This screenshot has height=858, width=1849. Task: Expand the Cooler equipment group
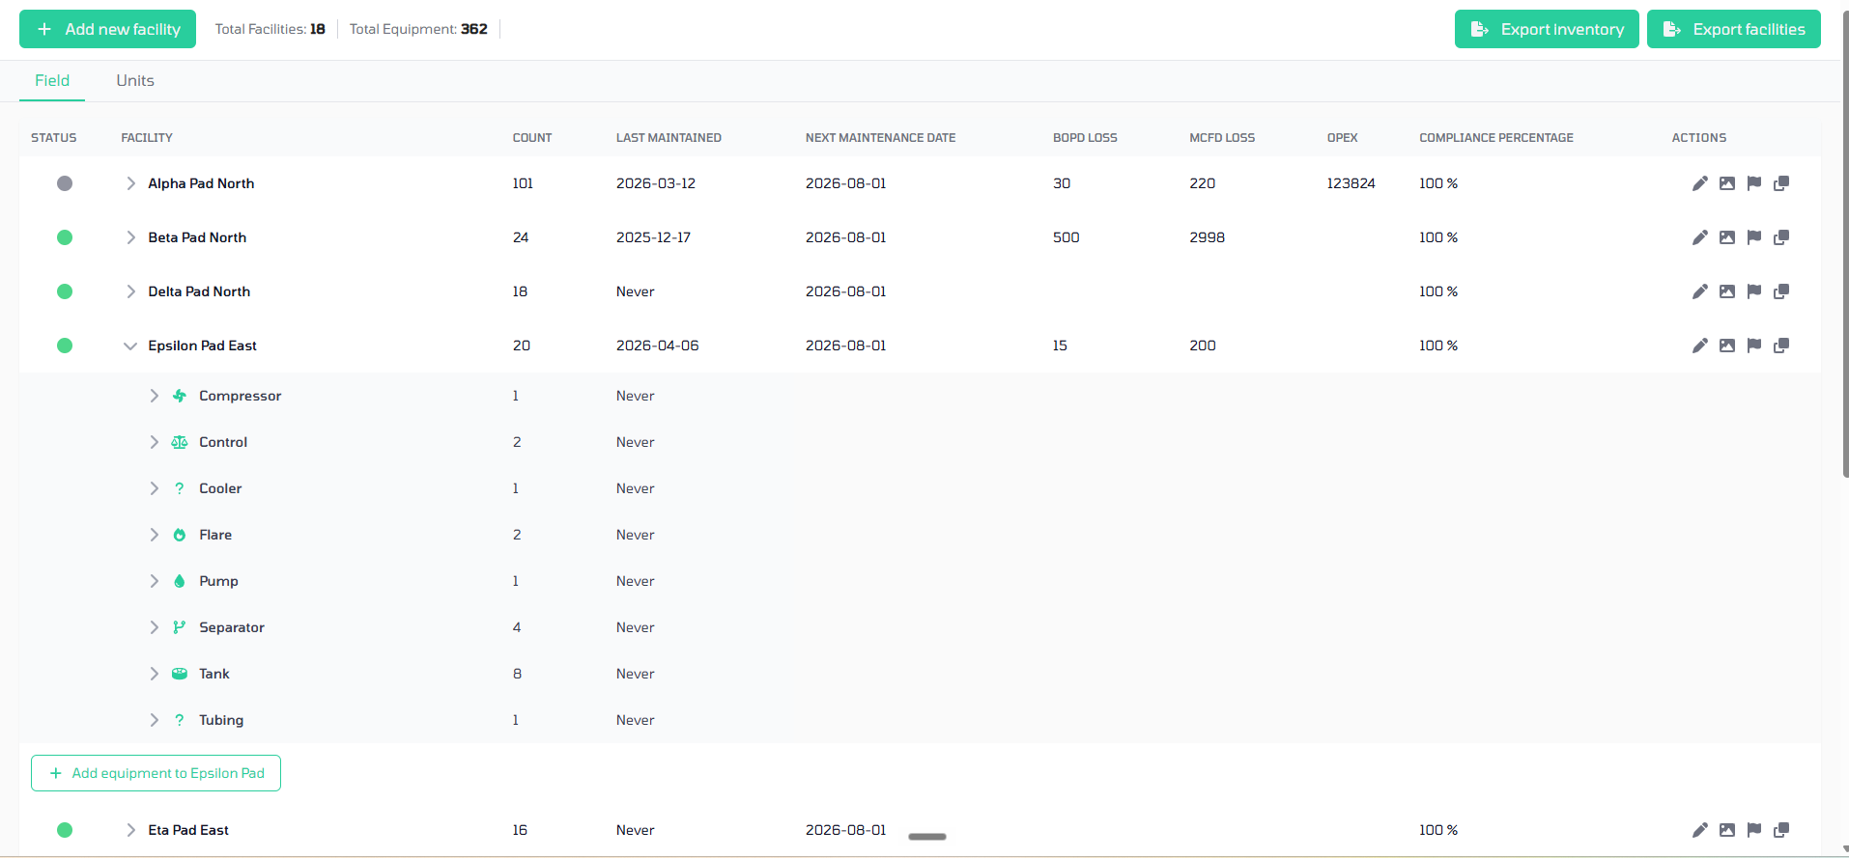point(154,488)
